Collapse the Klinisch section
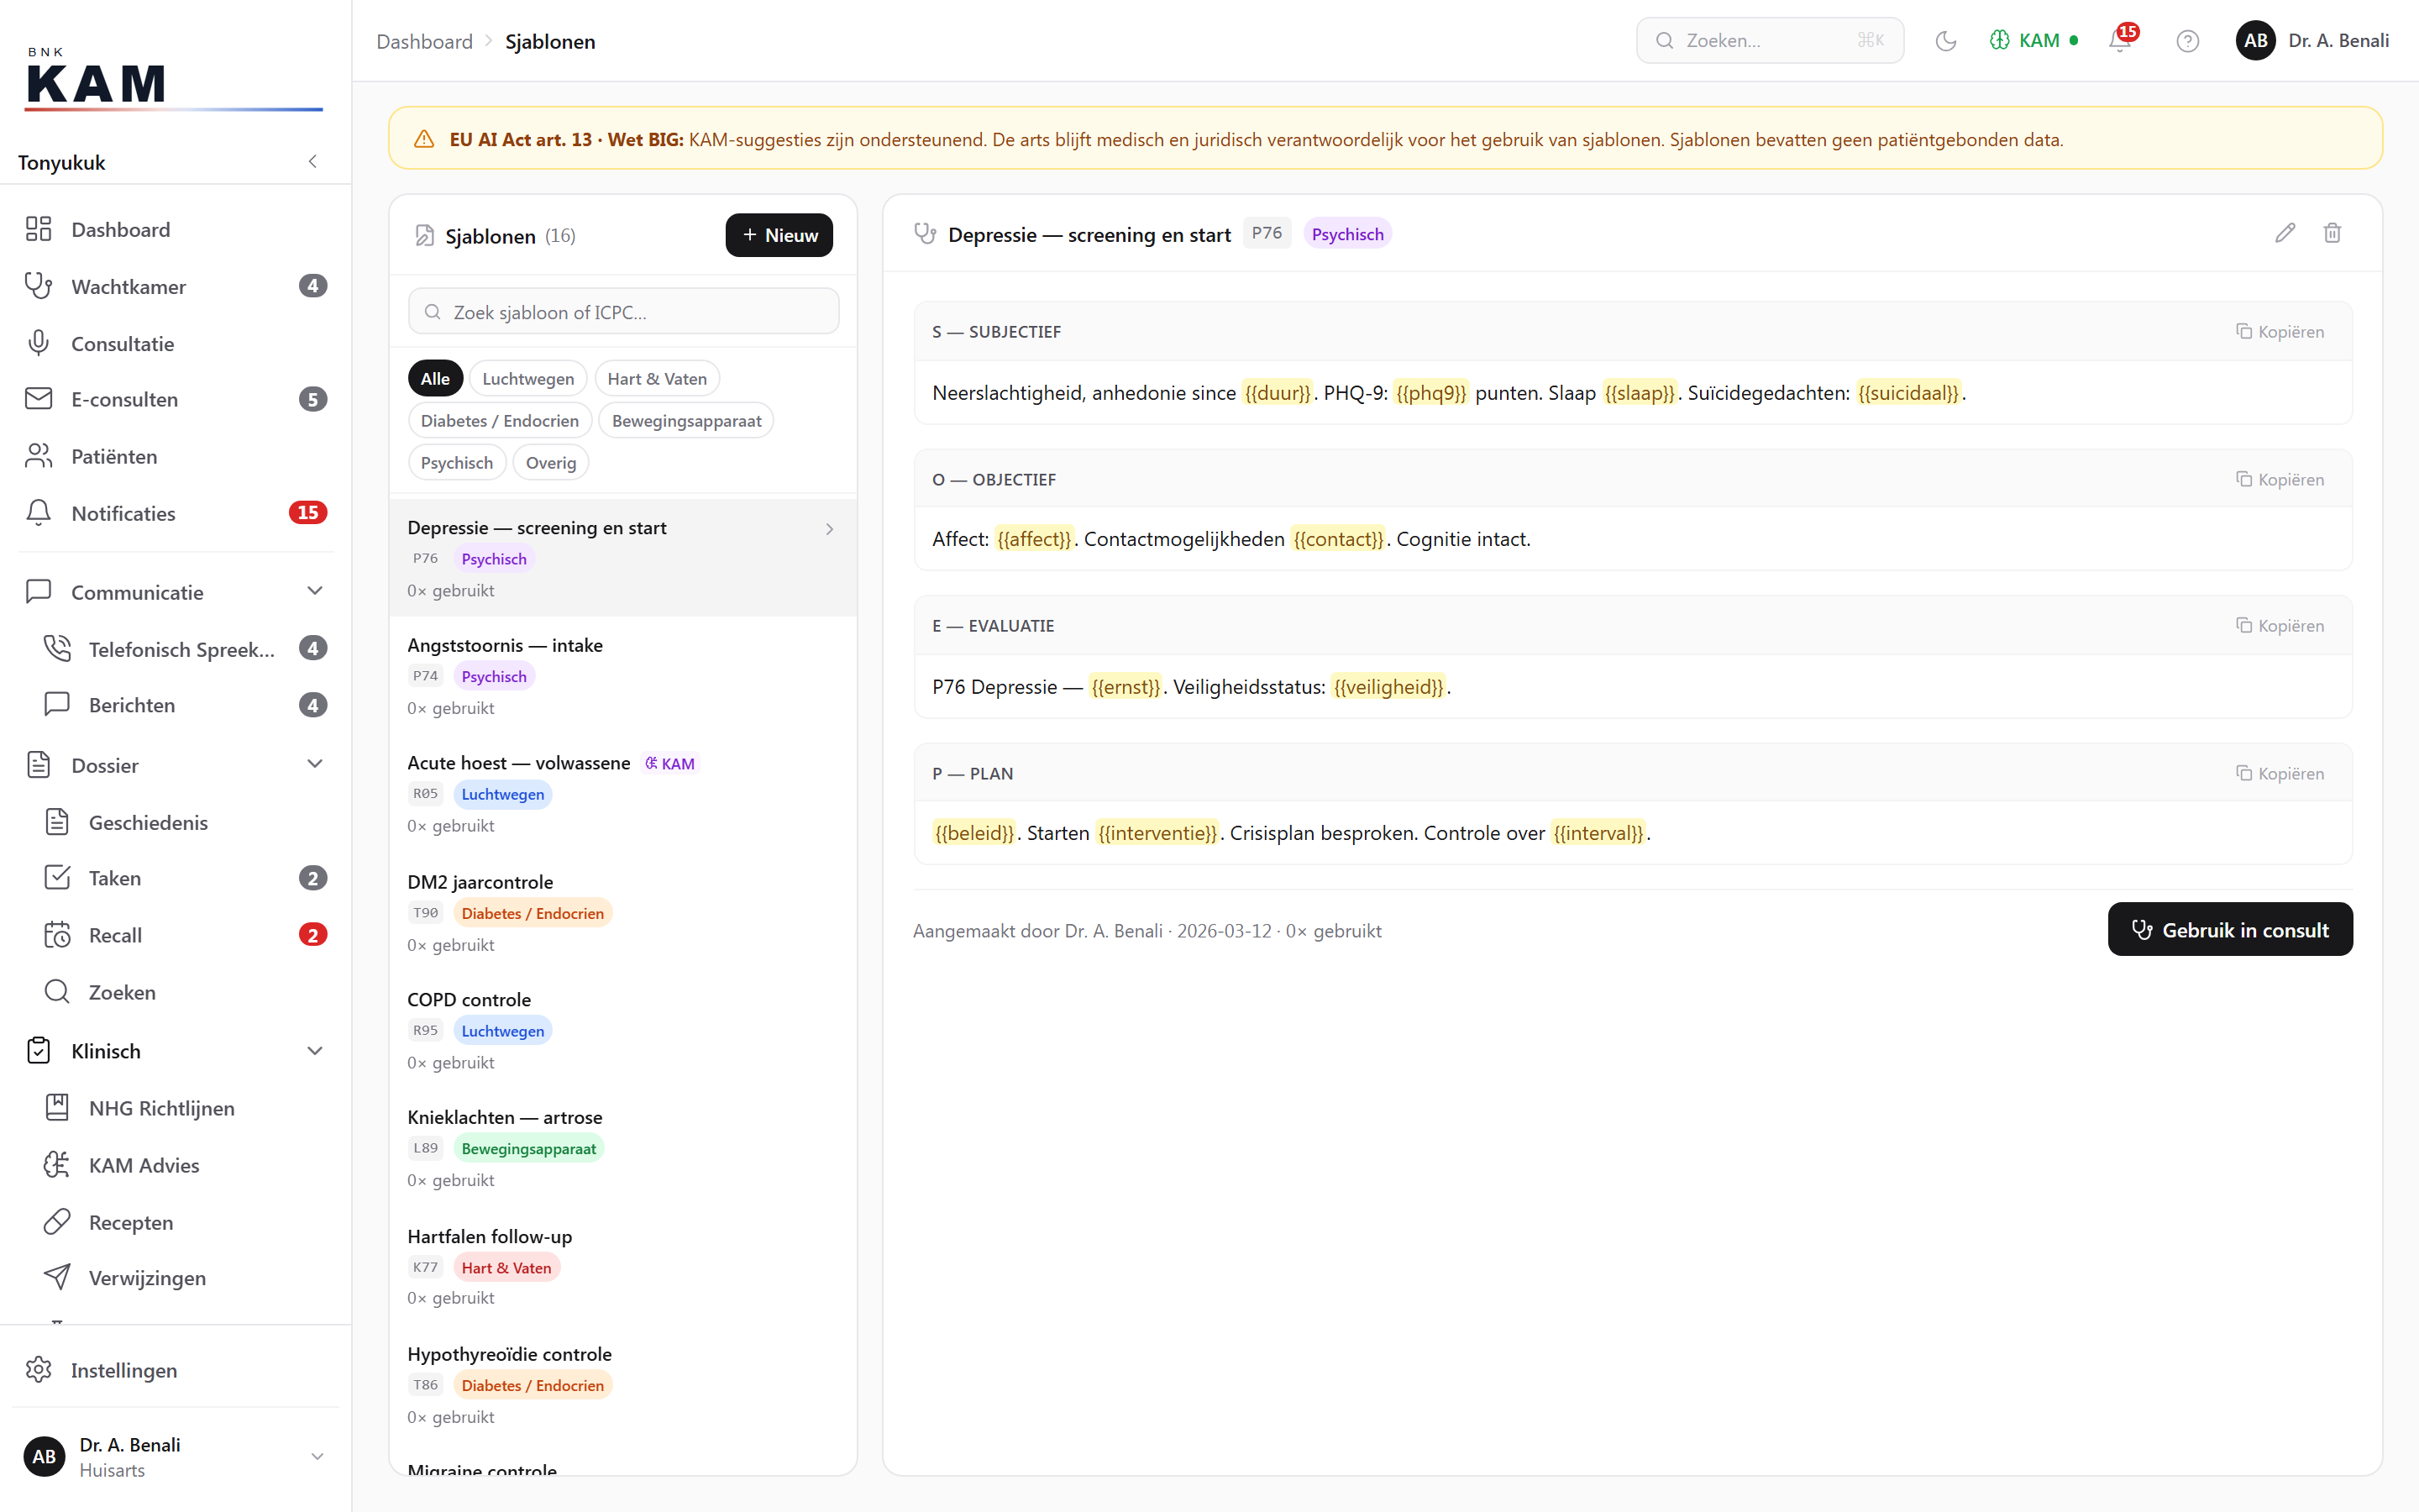This screenshot has width=2419, height=1512. point(315,1050)
